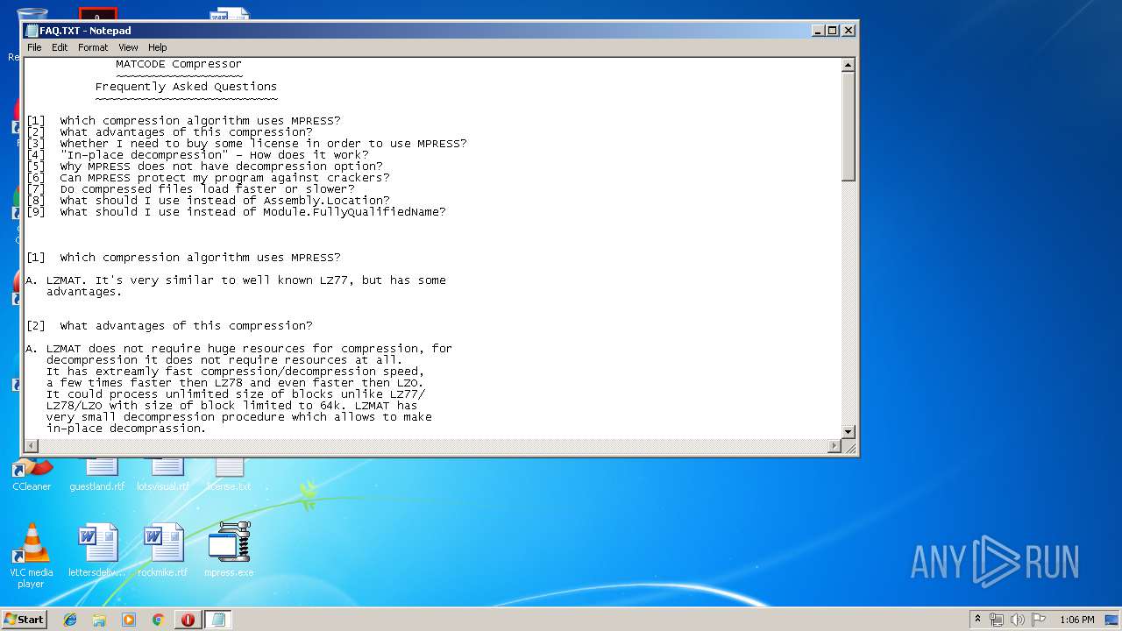Click the vertical scrollbar thumb
Viewport: 1122px width, 631px height.
tap(848, 126)
